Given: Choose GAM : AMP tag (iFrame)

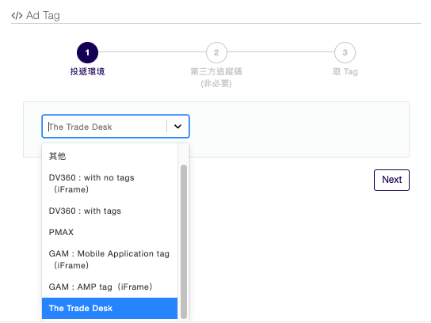Looking at the screenshot, I should [x=109, y=287].
